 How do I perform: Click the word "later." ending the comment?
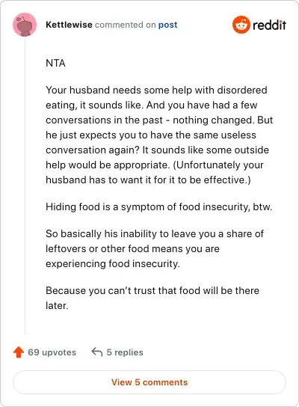click(57, 305)
